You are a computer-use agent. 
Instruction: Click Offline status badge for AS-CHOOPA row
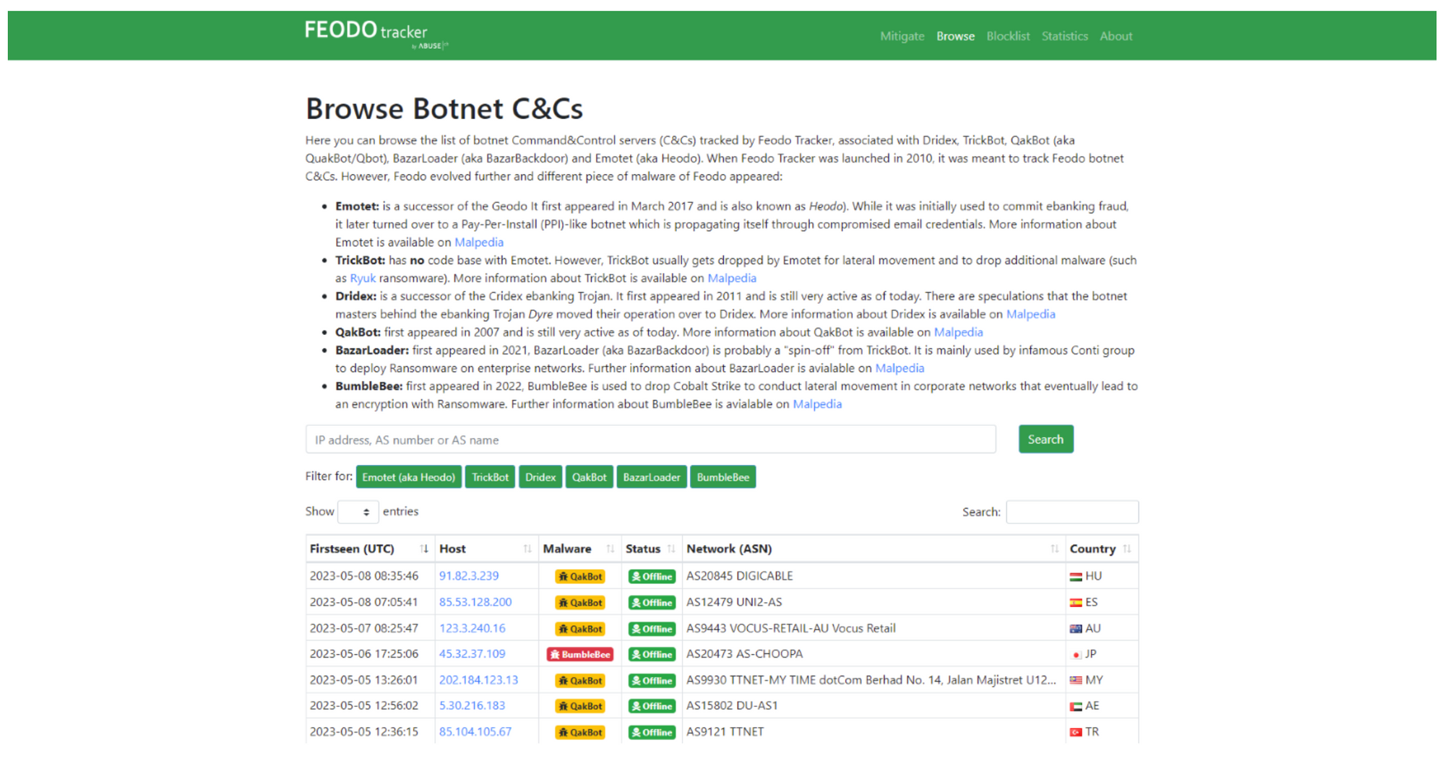click(652, 654)
